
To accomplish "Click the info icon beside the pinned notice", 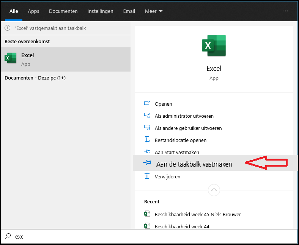I will coord(8,28).
